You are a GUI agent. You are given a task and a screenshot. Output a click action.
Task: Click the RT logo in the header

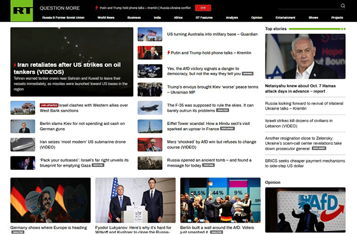(x=21, y=11)
